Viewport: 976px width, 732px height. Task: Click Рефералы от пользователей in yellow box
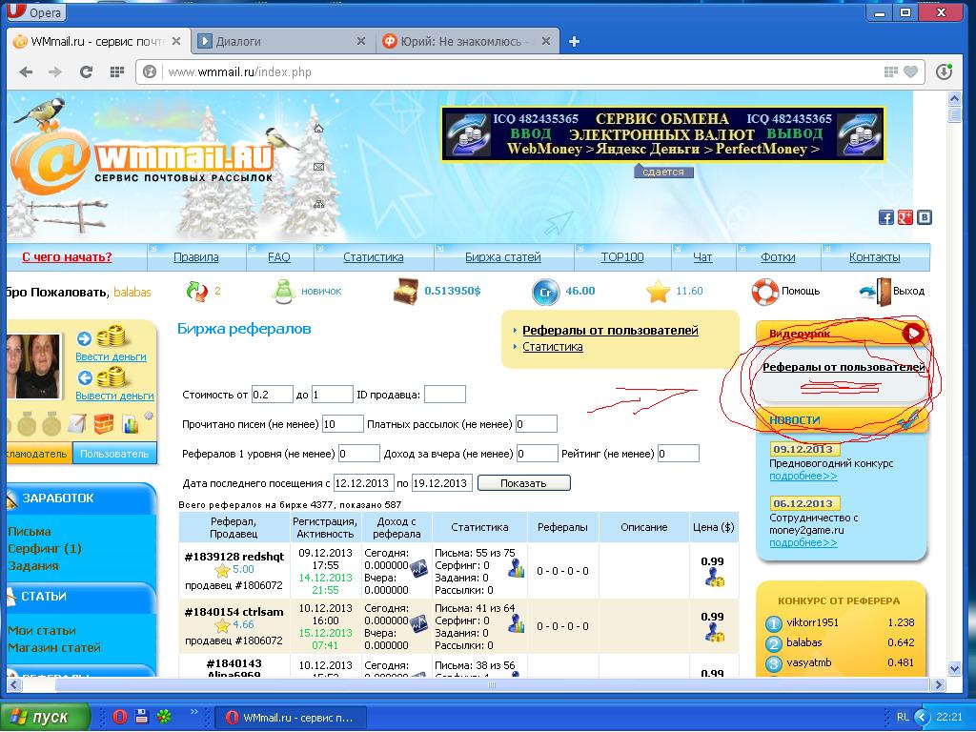coord(610,331)
